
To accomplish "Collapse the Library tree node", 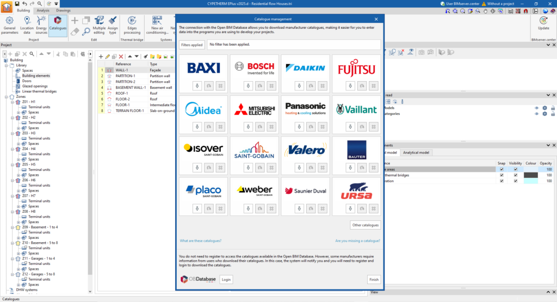I will pos(6,65).
